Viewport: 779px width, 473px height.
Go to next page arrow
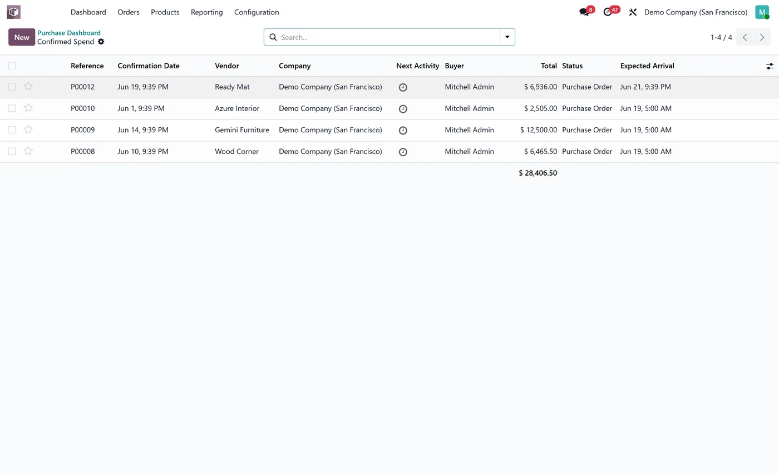click(762, 37)
